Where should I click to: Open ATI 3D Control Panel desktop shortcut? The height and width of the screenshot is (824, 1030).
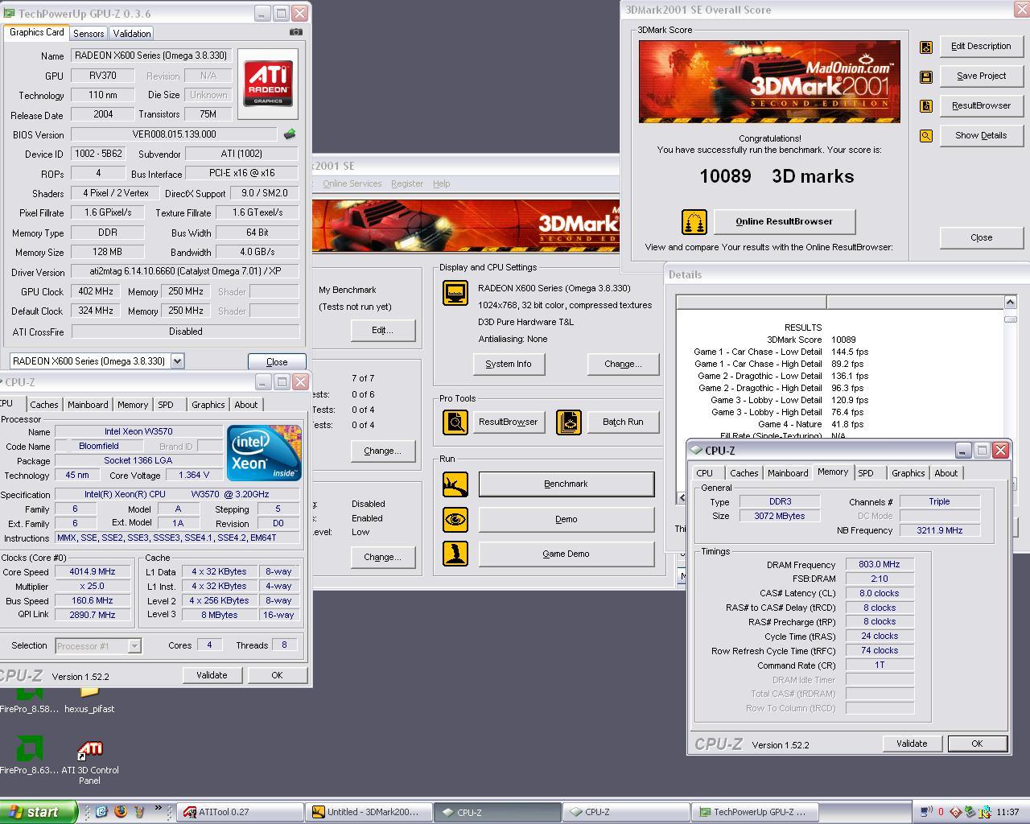pos(89,762)
